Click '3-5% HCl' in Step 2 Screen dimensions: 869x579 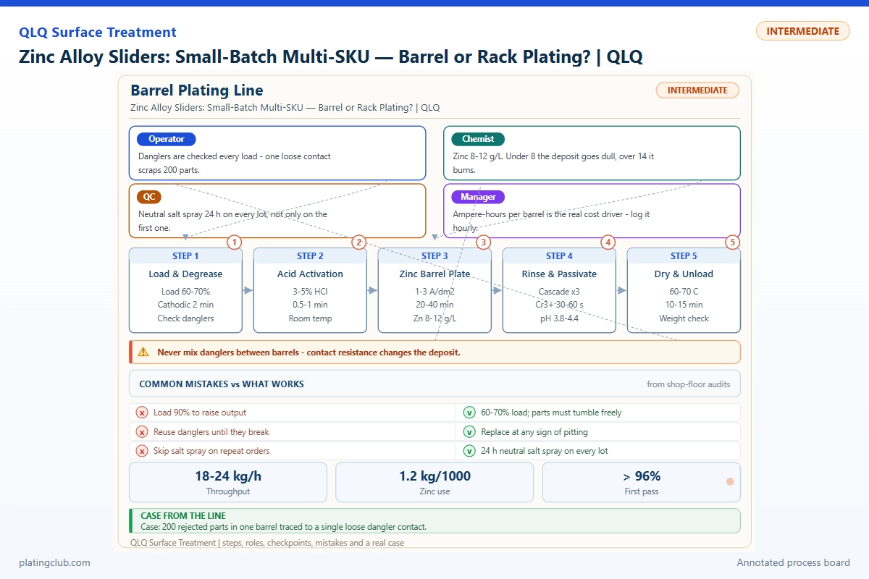coord(310,292)
